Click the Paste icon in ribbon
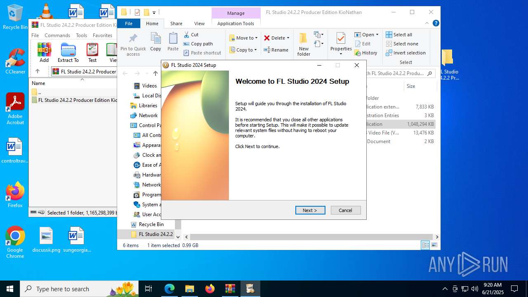This screenshot has width=528, height=297. point(173,42)
